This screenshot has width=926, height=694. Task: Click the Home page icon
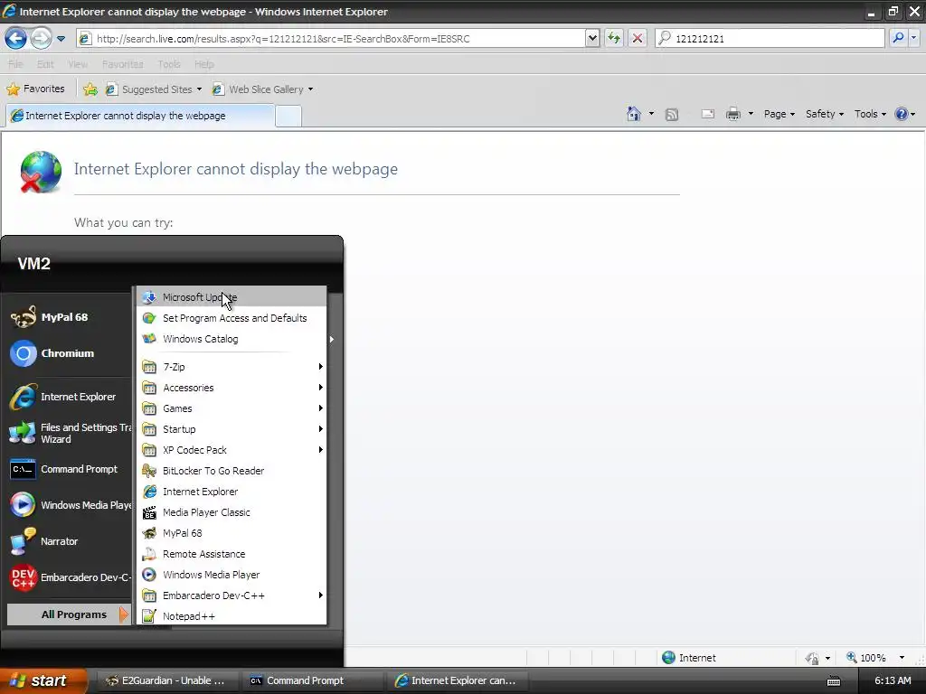634,114
